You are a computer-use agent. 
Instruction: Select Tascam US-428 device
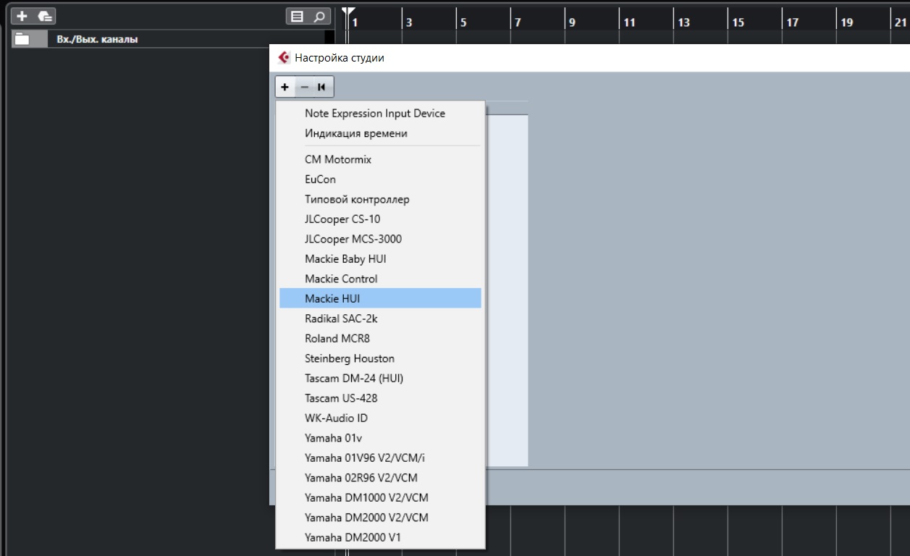point(381,398)
